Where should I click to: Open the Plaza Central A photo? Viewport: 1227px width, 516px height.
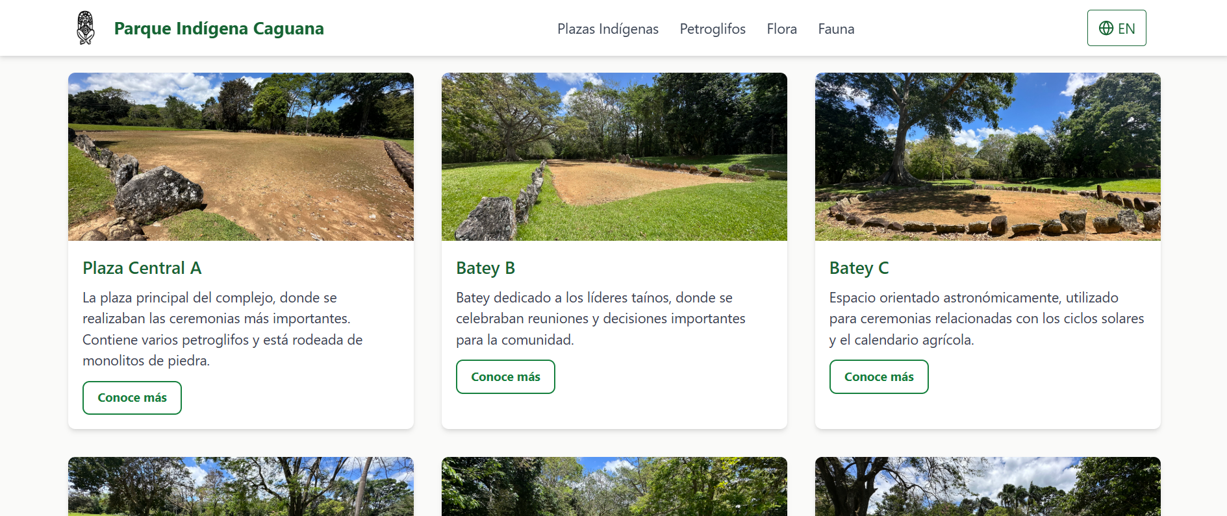(241, 156)
